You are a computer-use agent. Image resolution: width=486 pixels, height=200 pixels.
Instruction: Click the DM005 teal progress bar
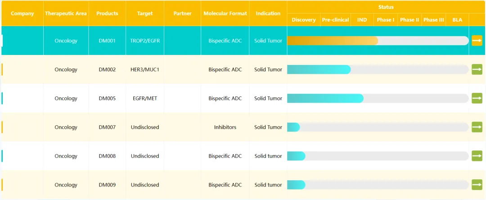pos(325,98)
